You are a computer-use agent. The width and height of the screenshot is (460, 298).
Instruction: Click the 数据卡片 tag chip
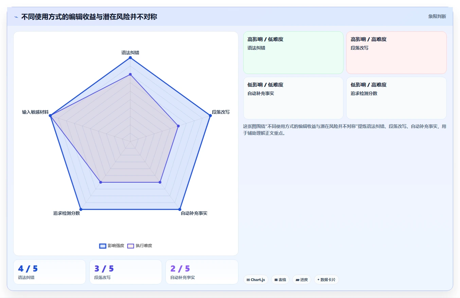point(326,280)
